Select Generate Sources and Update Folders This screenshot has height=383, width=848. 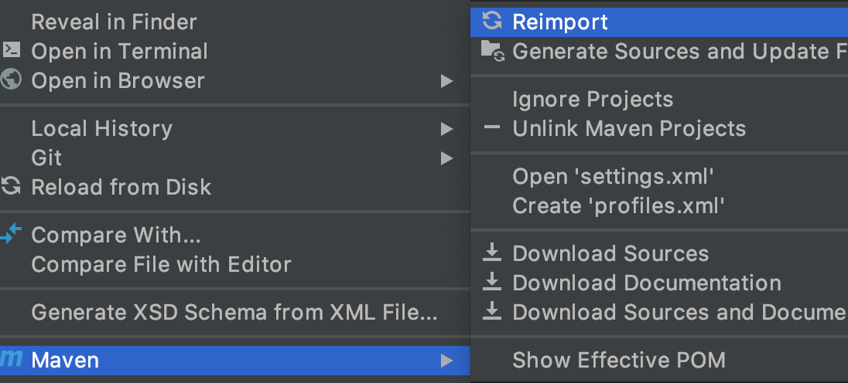pos(659,51)
